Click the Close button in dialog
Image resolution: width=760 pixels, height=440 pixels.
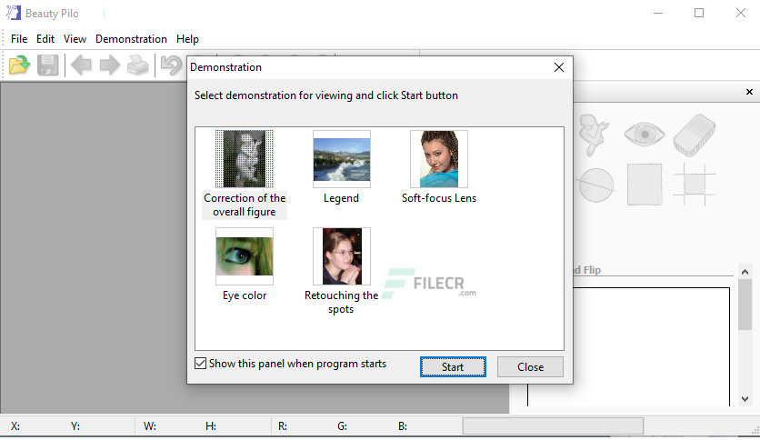pyautogui.click(x=530, y=367)
